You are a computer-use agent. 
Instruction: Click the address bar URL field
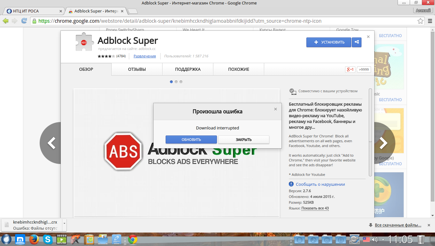click(228, 21)
